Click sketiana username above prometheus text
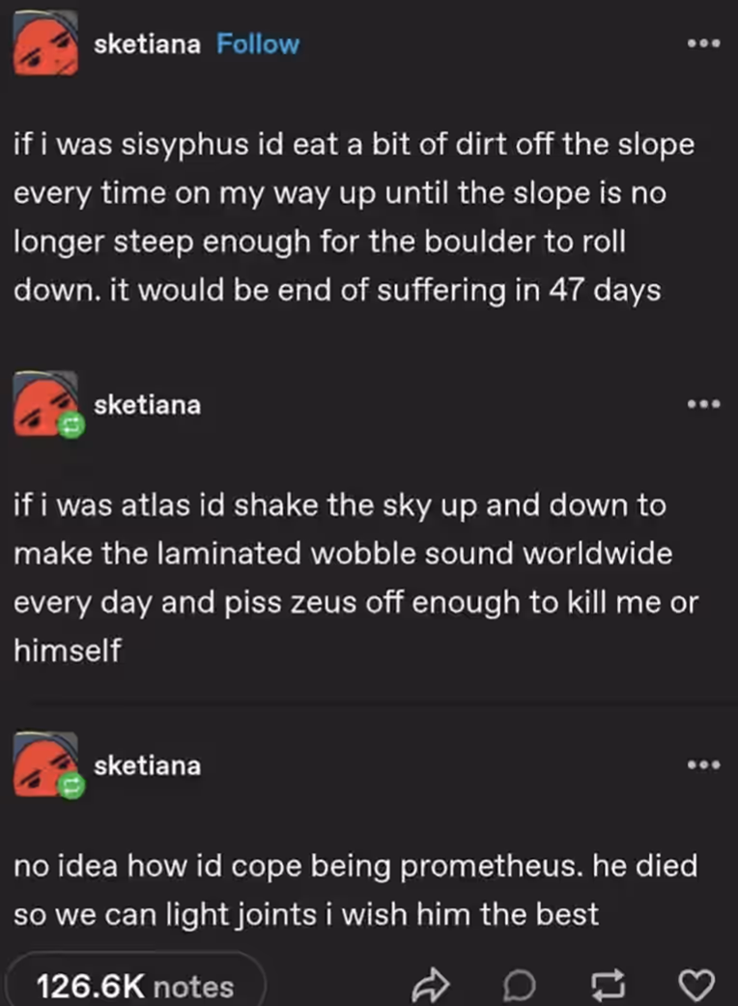 click(148, 765)
